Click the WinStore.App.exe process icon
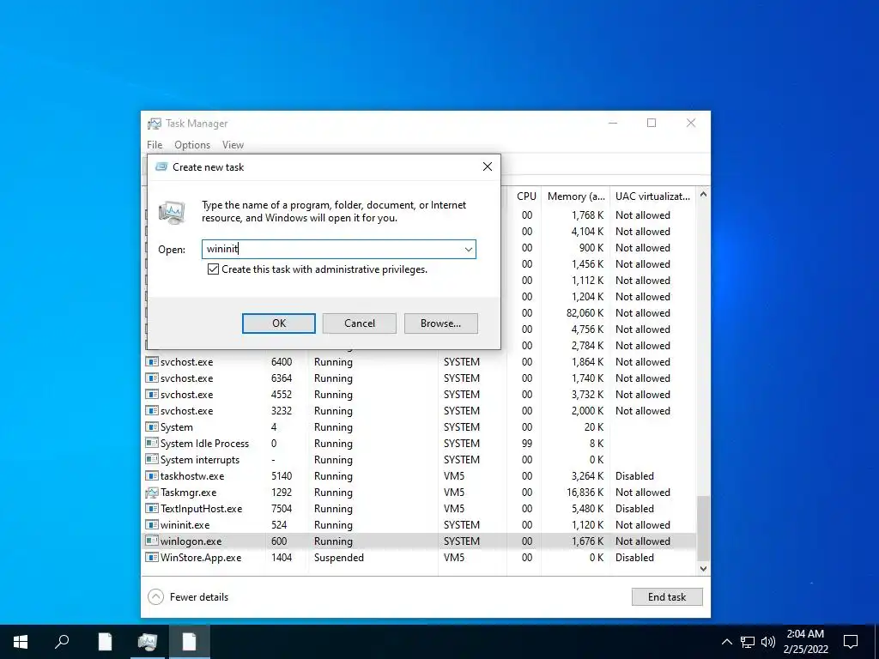879x659 pixels. pyautogui.click(x=151, y=558)
